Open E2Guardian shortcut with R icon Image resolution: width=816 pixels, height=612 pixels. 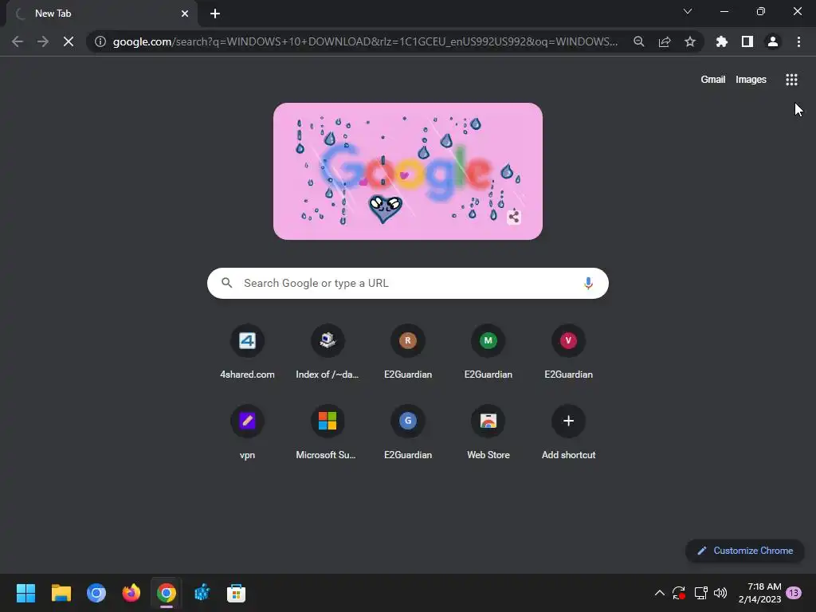coord(408,351)
